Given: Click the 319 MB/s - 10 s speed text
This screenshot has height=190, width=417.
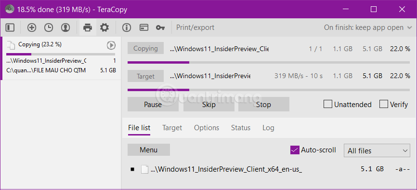Looking at the screenshot, I should point(299,76).
